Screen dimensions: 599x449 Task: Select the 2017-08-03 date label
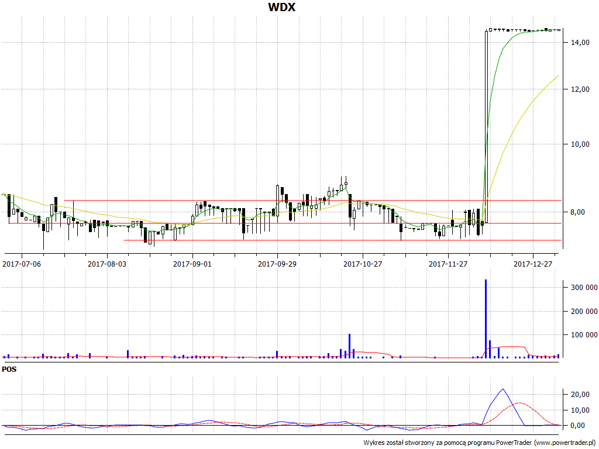[x=106, y=264]
